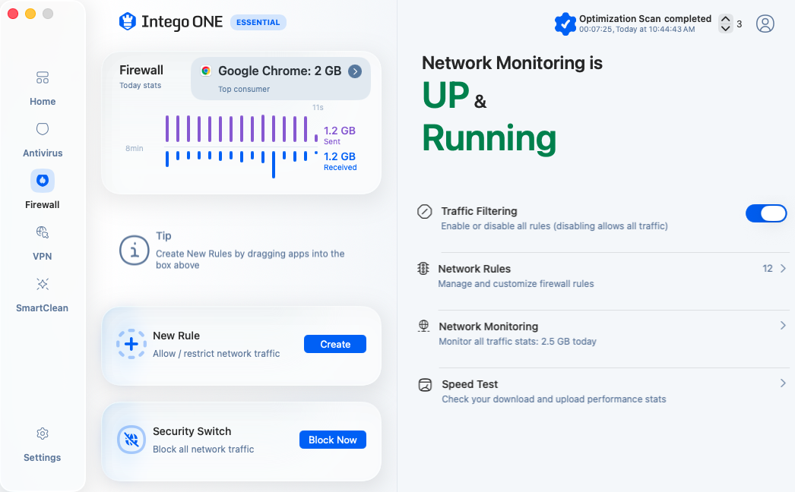Click the ESSENTIAL plan badge
The image size is (795, 492).
coord(258,22)
